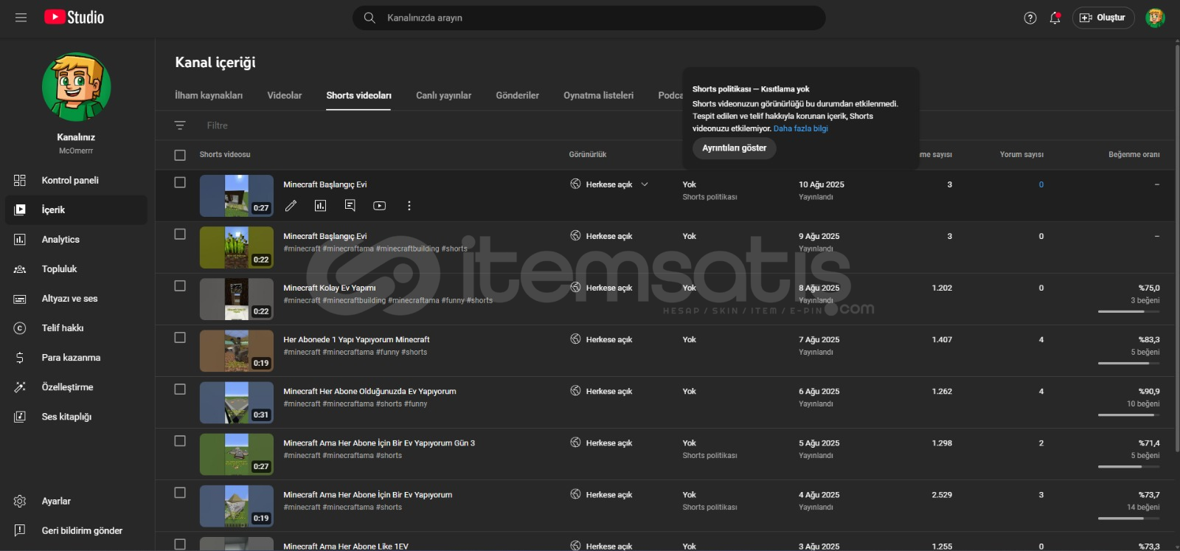Select checkbox for Abone Like 1EV video

(x=180, y=544)
